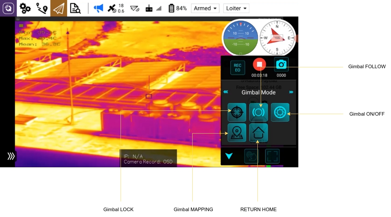Screen dimensions: 391x217
Task: Open the Plan waypoints view
Action: pyautogui.click(x=42, y=8)
